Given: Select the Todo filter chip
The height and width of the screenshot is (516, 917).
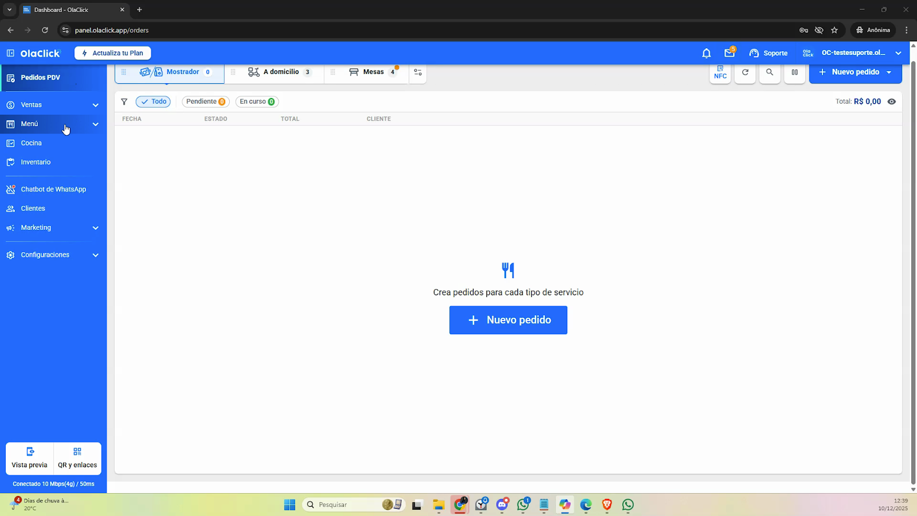Looking at the screenshot, I should pyautogui.click(x=153, y=101).
